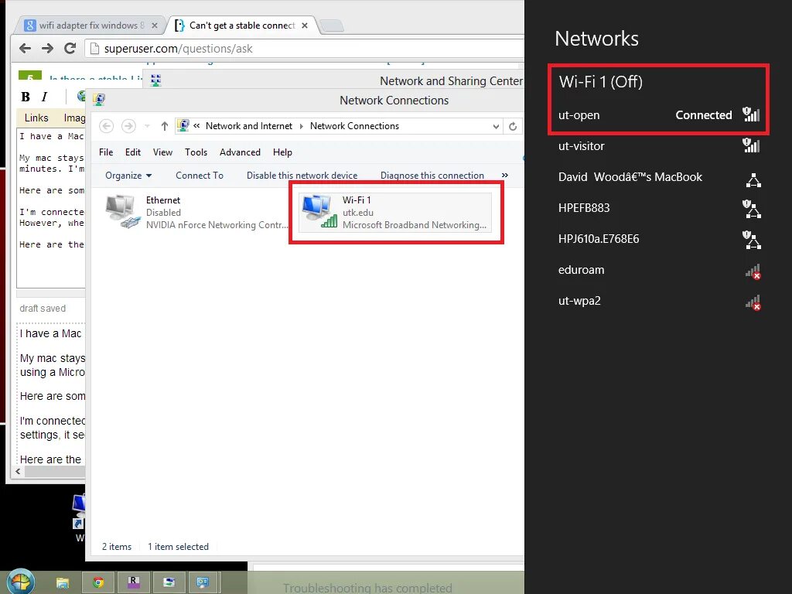
Task: Expand the breadcrumb arrow after Network and Internet
Action: click(301, 126)
